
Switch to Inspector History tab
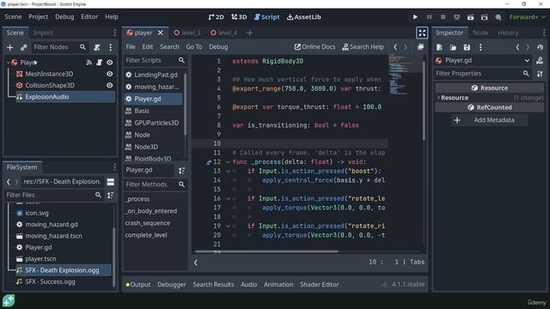click(x=508, y=33)
